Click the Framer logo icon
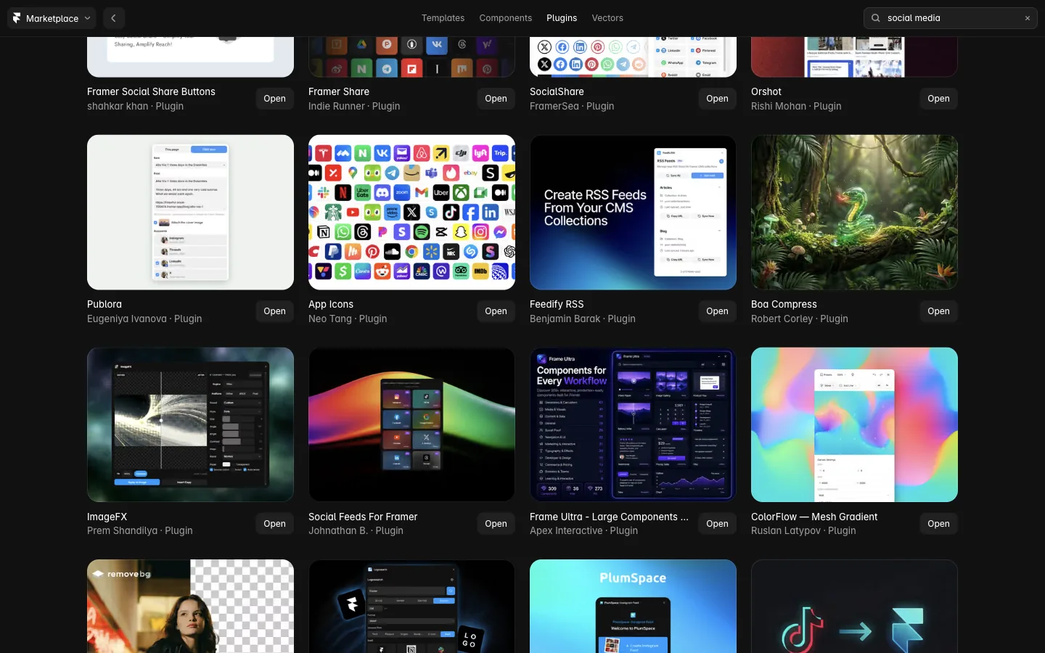The width and height of the screenshot is (1045, 653). (x=17, y=18)
